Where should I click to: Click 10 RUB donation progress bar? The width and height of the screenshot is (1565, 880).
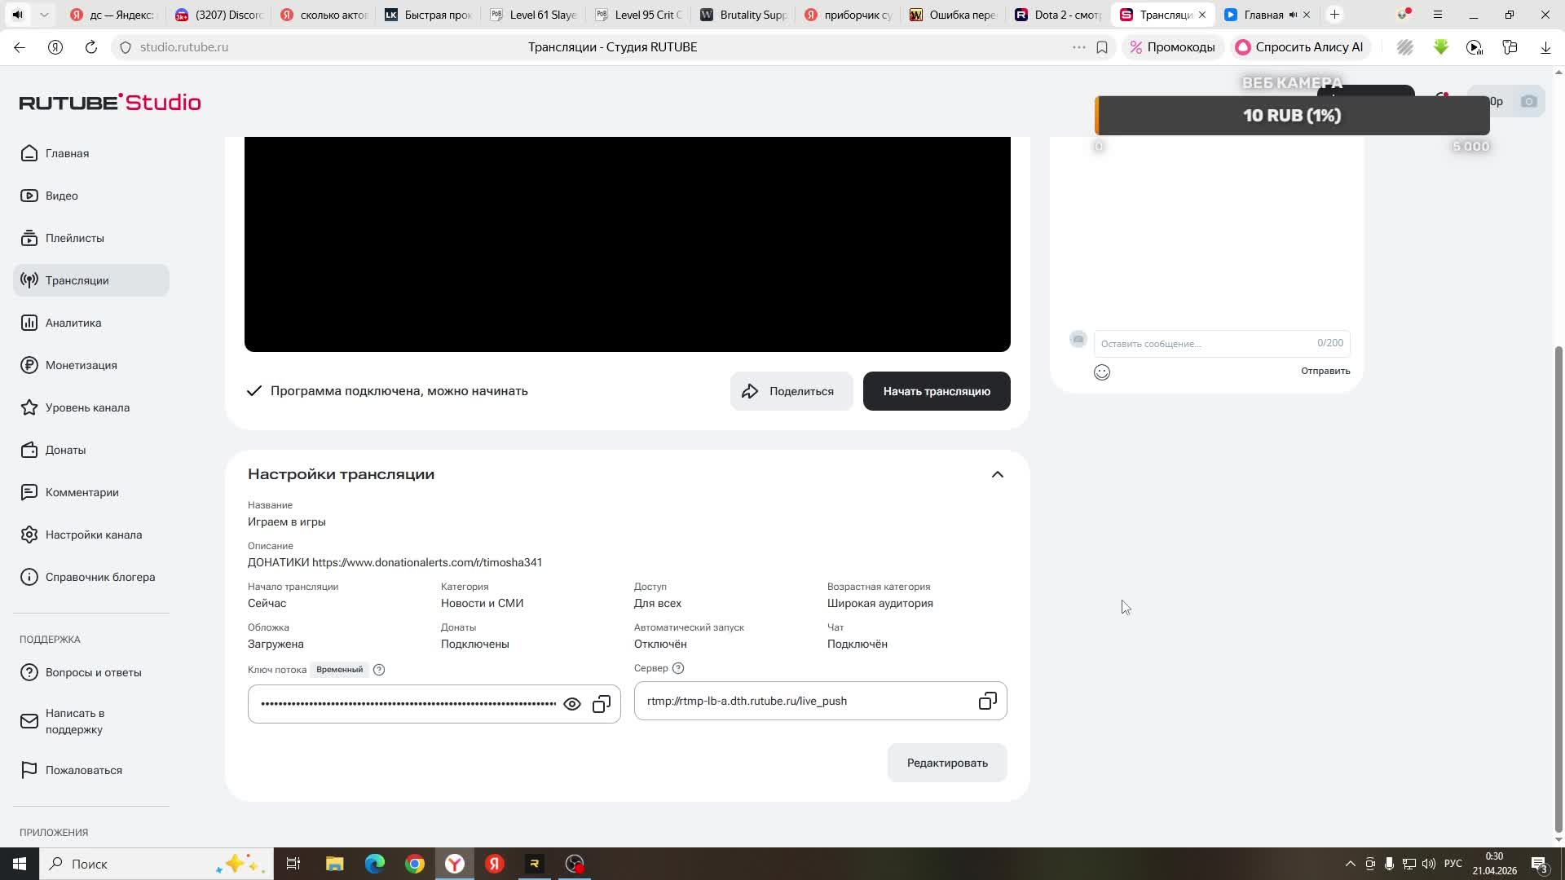[x=1292, y=116]
